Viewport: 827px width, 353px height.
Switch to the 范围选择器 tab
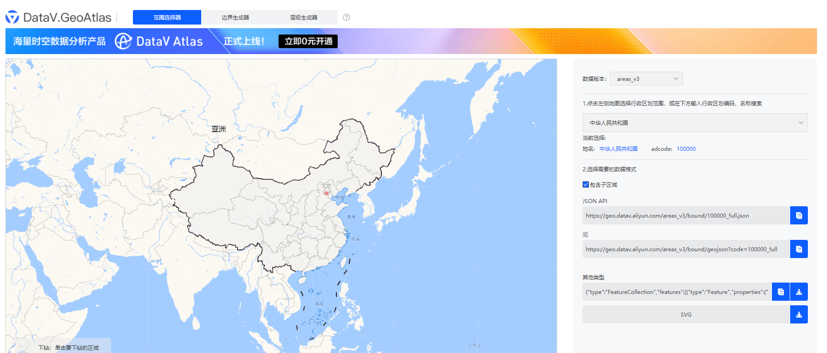pyautogui.click(x=167, y=17)
